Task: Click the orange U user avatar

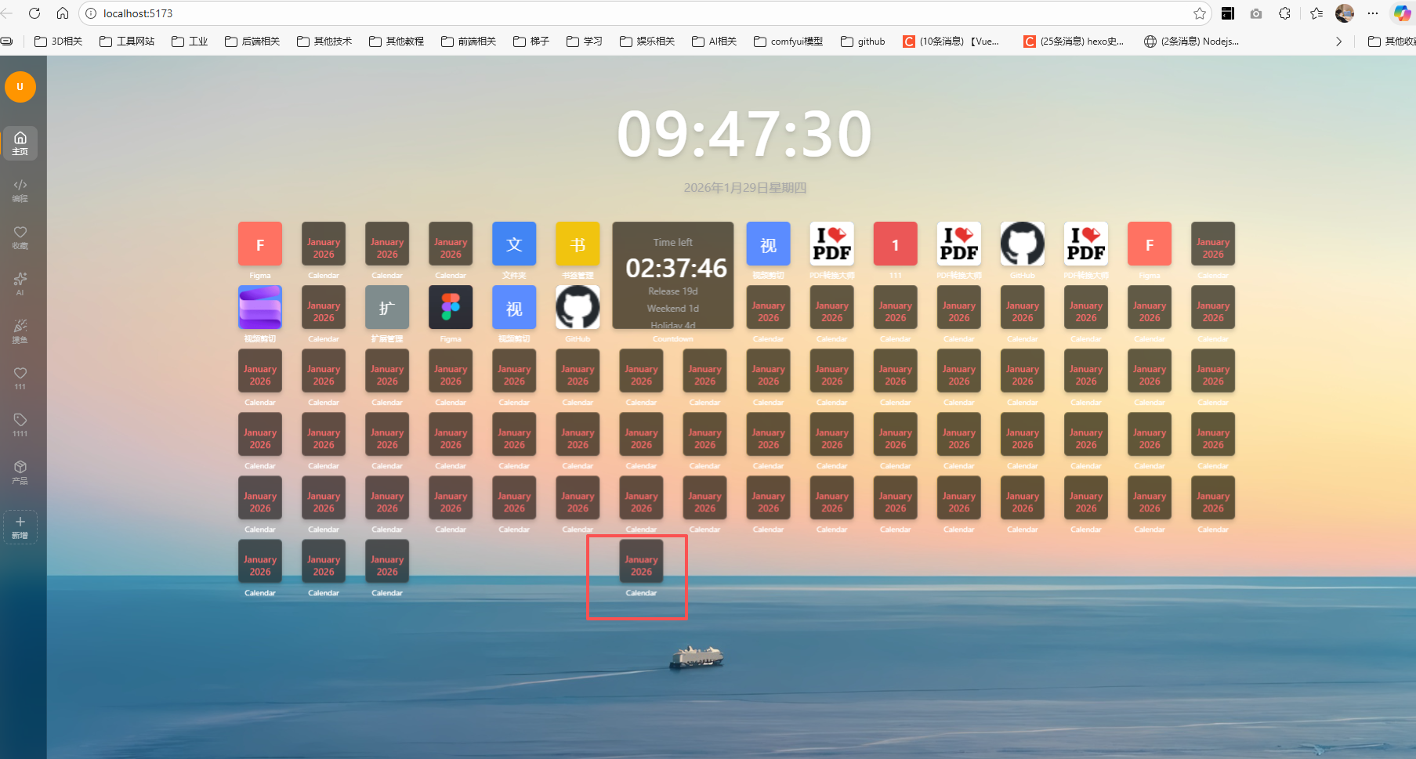Action: coord(20,87)
